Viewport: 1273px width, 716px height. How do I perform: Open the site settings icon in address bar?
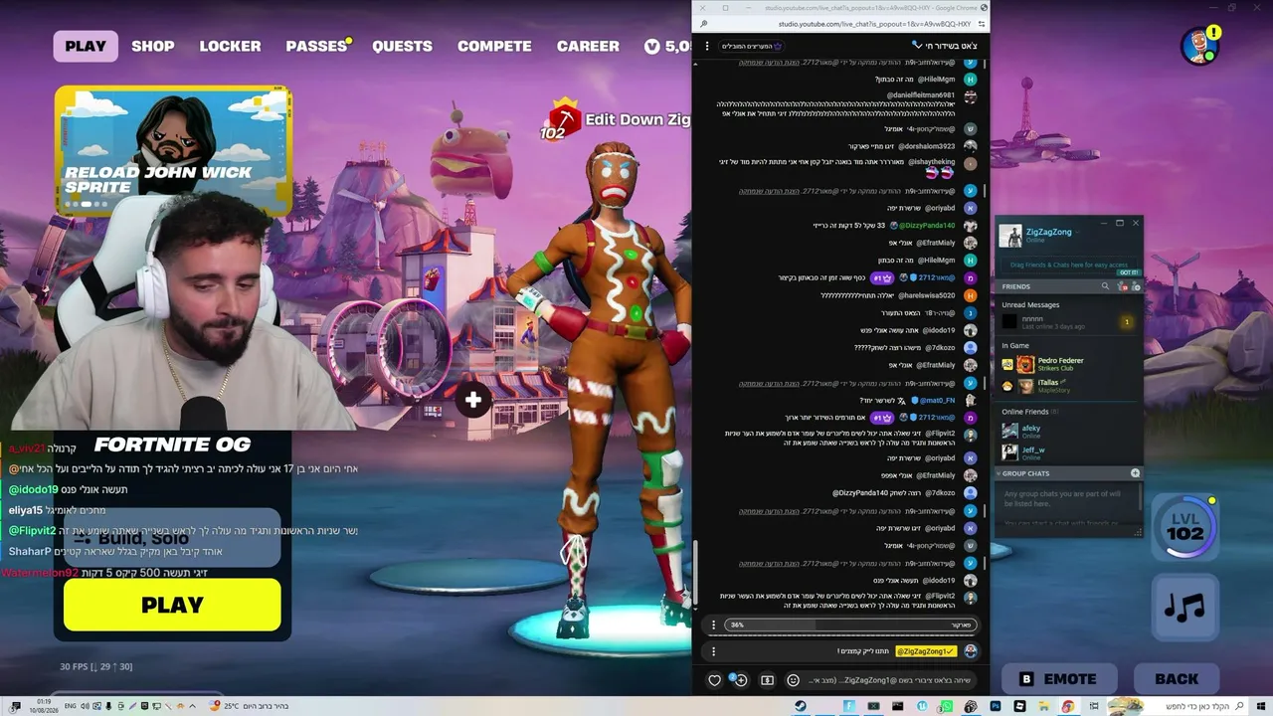(x=983, y=24)
